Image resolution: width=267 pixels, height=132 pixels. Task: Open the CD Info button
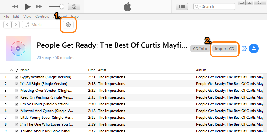coord(200,49)
